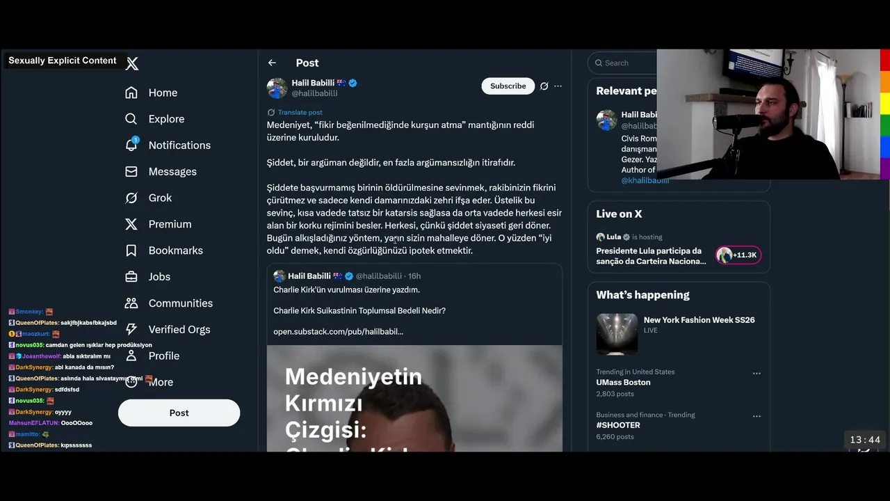Image resolution: width=890 pixels, height=501 pixels.
Task: Open the Home page icon
Action: pyautogui.click(x=131, y=93)
